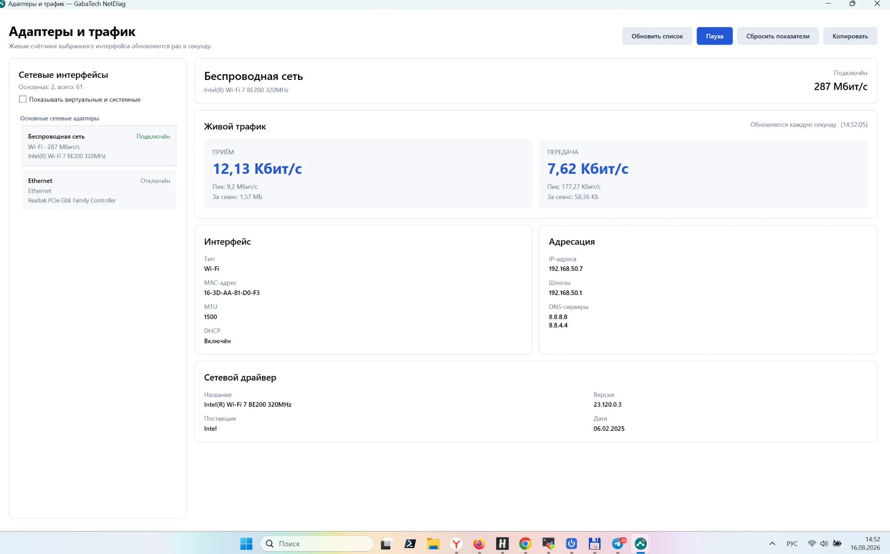The width and height of the screenshot is (890, 554).
Task: Restore down the NetDiag window
Action: tap(852, 4)
